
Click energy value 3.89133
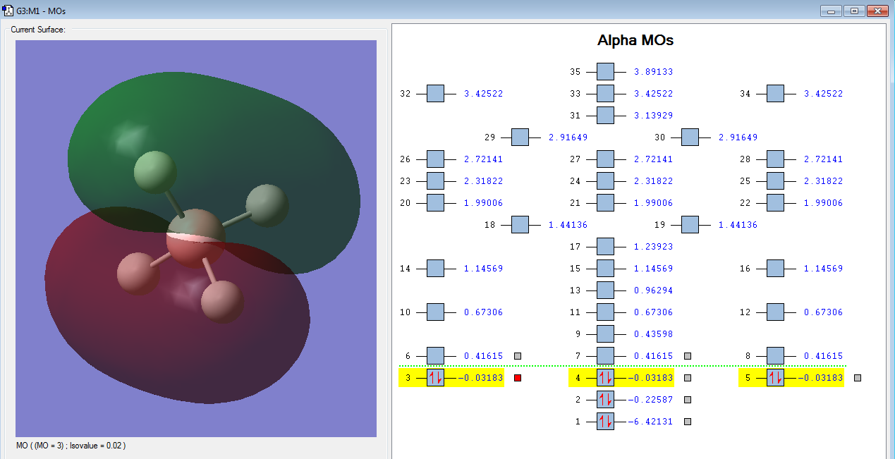click(653, 72)
